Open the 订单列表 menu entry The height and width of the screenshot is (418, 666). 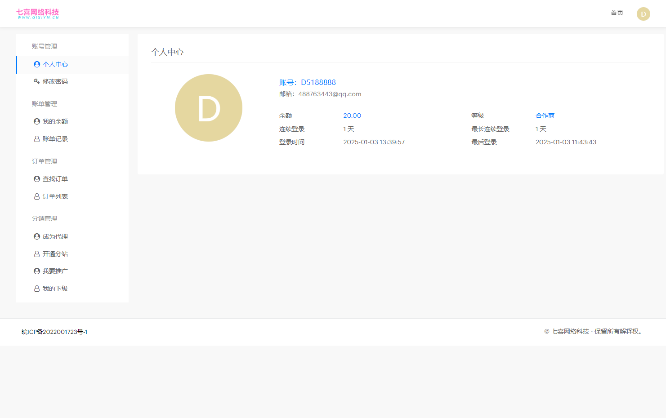[55, 196]
